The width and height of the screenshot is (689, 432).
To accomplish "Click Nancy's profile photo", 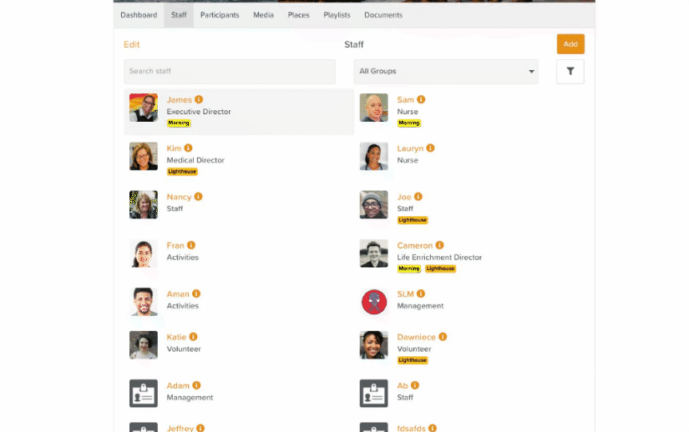I will [144, 204].
